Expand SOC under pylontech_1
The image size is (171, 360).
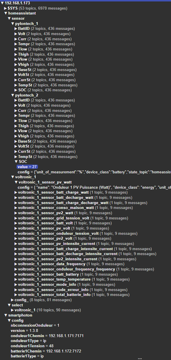[x=16, y=90]
